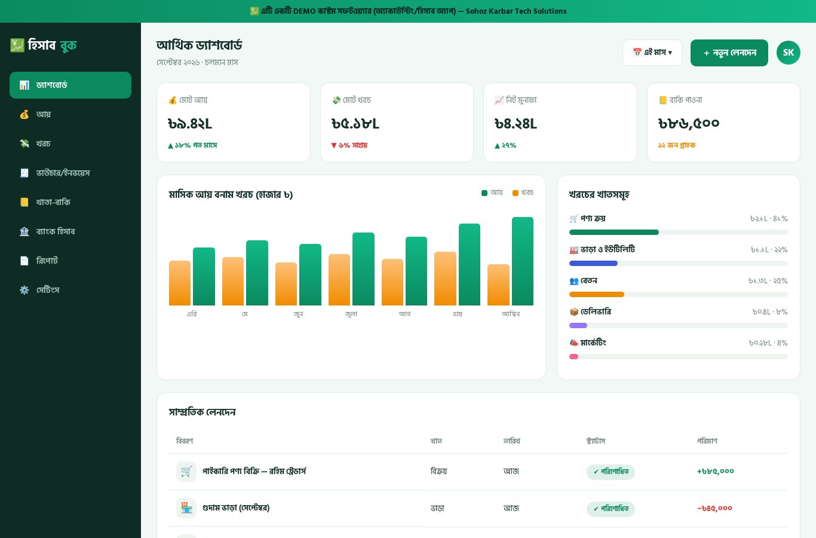This screenshot has height=538, width=816.
Task: Click the বেতন orange progress bar
Action: pos(597,295)
